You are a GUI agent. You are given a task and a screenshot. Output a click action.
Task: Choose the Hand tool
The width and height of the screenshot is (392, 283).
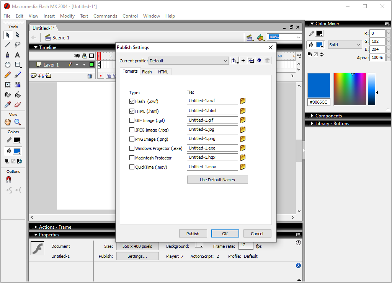click(8, 122)
